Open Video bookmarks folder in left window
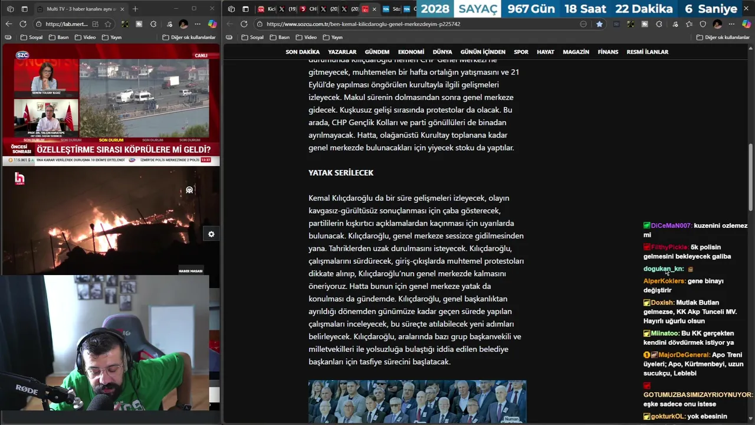This screenshot has height=425, width=755. [85, 37]
